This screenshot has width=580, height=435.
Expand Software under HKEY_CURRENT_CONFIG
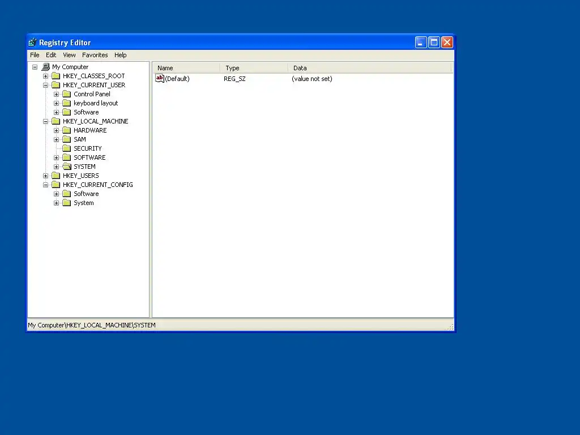pyautogui.click(x=56, y=194)
